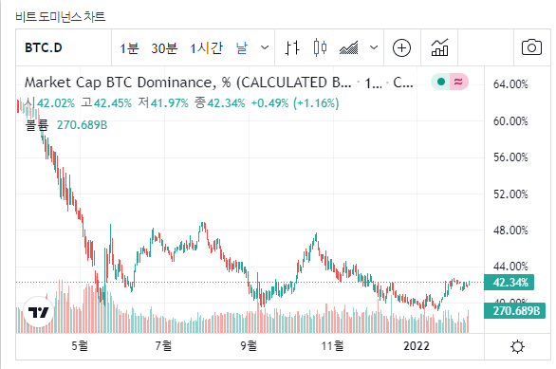
Task: Open the BTC.D symbol search
Action: tap(44, 47)
